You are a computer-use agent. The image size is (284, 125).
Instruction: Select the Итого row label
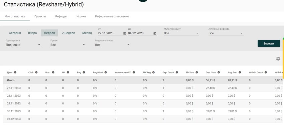[x=11, y=80]
